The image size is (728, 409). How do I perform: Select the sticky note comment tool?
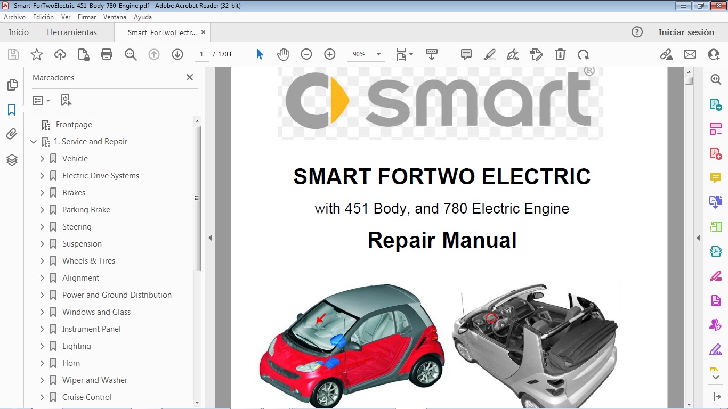coord(465,54)
